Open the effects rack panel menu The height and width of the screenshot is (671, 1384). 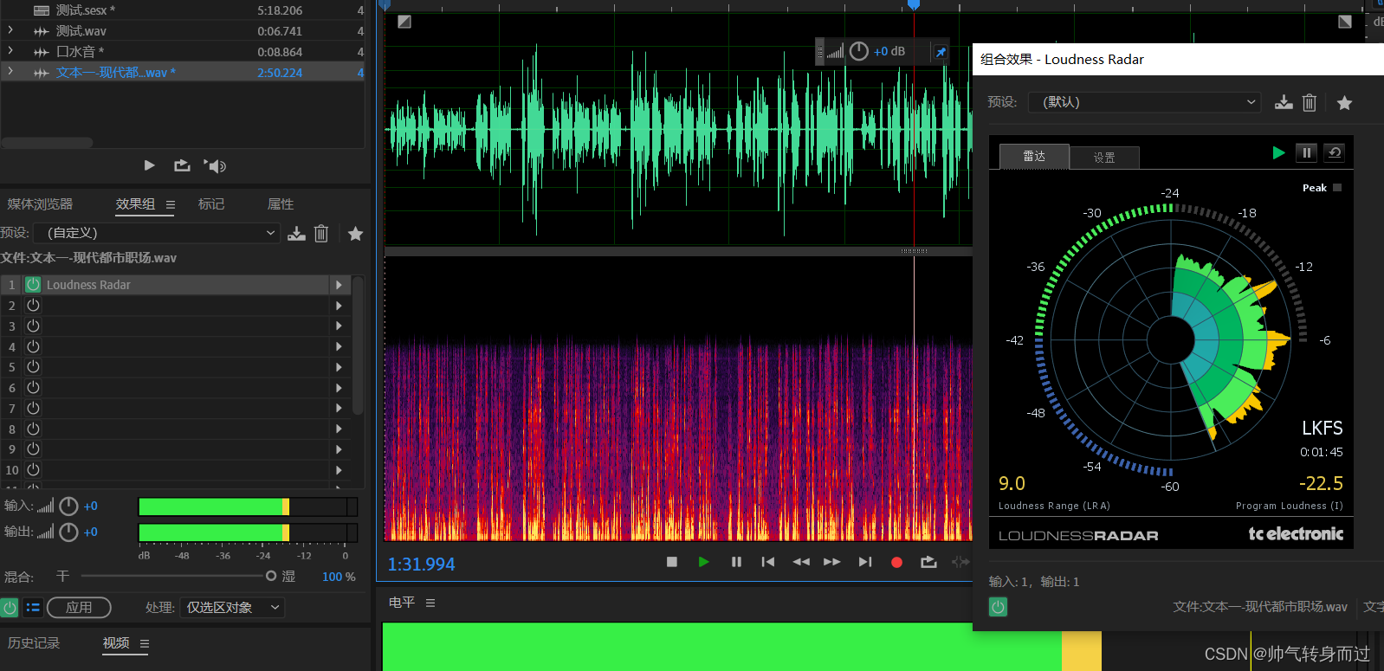tap(171, 205)
